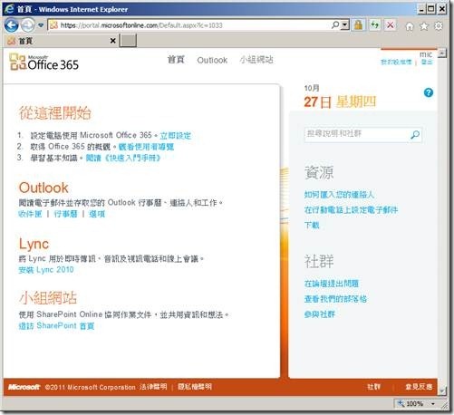Click the 立即設定 link

coord(176,135)
